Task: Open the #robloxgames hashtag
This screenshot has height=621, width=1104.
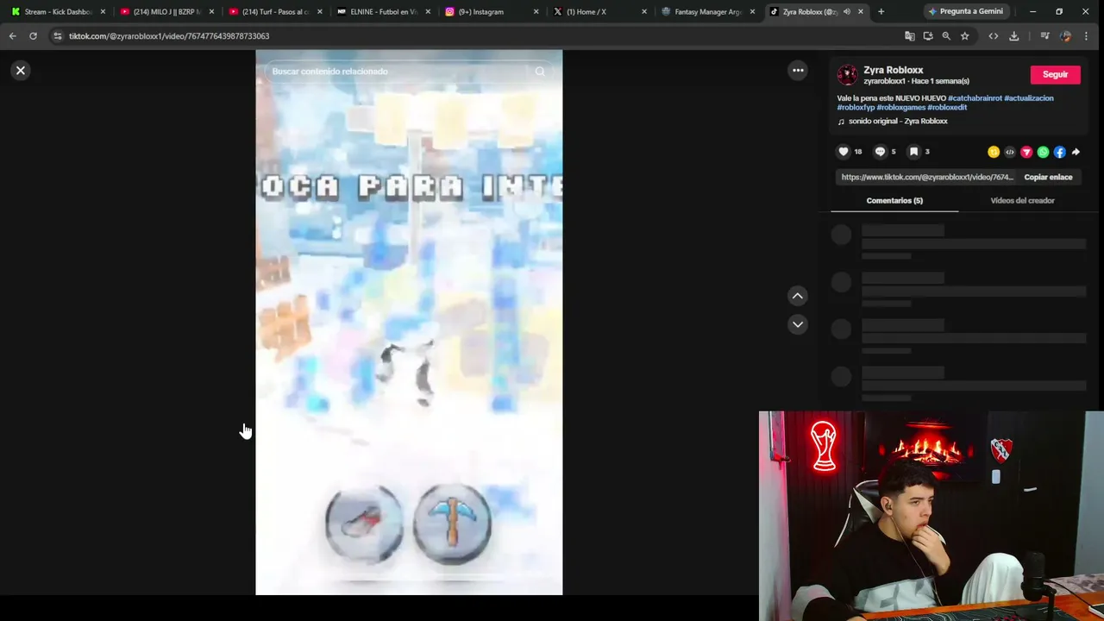Action: [901, 107]
